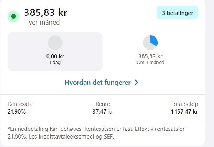Click the grey circle icon above 0,00 kr

55,43
